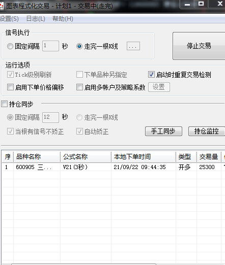Viewport: 225px width, 265px height.
Task: Select 固定间隔 radio under 持仓同步
Action: tap(10, 117)
